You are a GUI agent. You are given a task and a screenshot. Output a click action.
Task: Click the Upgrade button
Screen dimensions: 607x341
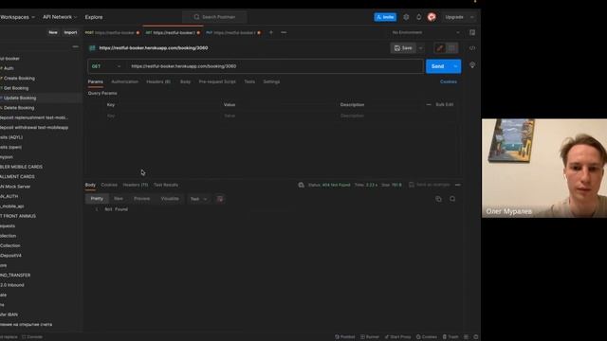tap(454, 17)
